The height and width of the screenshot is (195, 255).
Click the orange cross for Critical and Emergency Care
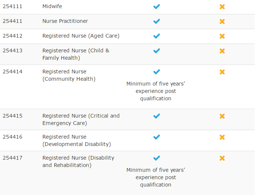pos(222,116)
